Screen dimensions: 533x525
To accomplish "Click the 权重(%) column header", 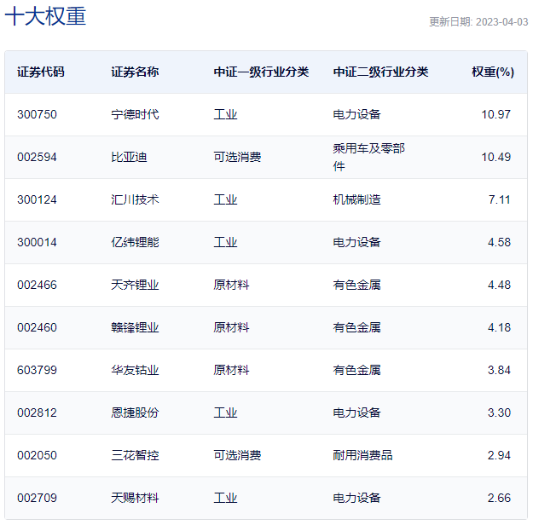I will pyautogui.click(x=493, y=72).
